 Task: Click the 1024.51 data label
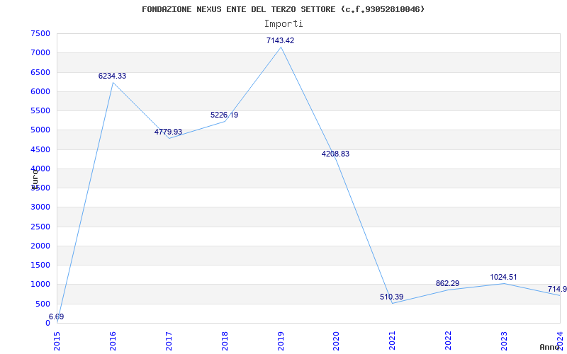[x=503, y=277]
